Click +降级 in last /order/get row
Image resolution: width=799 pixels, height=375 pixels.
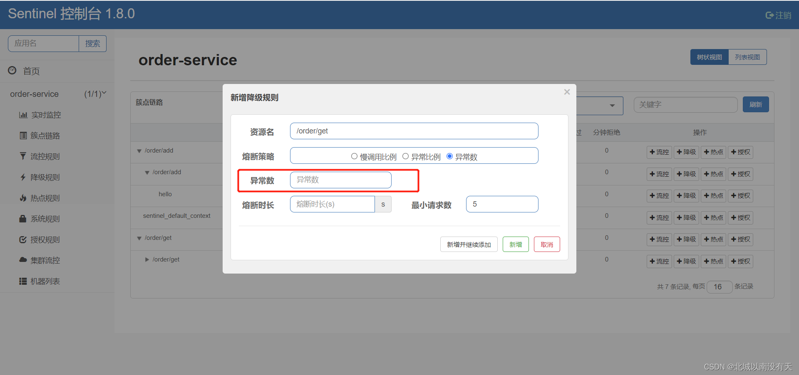(686, 262)
